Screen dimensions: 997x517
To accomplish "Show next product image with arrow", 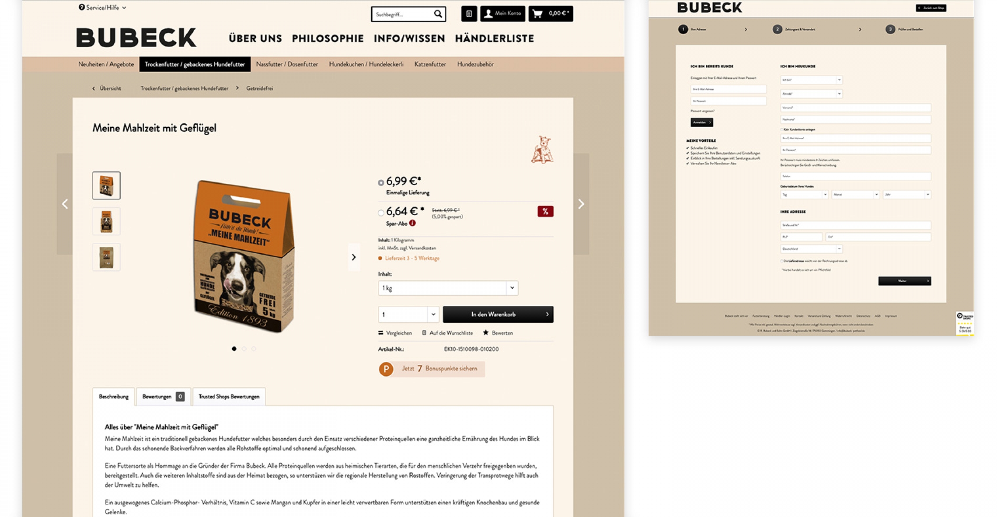I will [354, 257].
